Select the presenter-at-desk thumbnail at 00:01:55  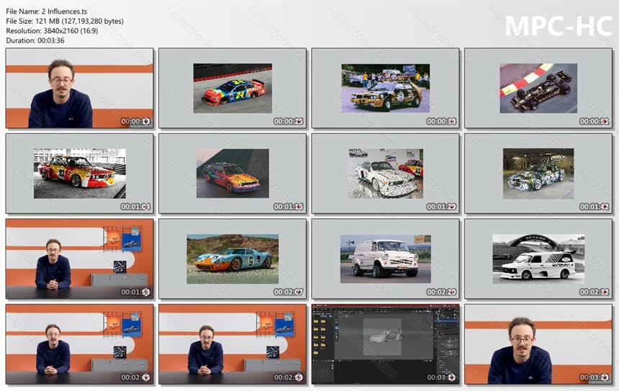point(79,259)
